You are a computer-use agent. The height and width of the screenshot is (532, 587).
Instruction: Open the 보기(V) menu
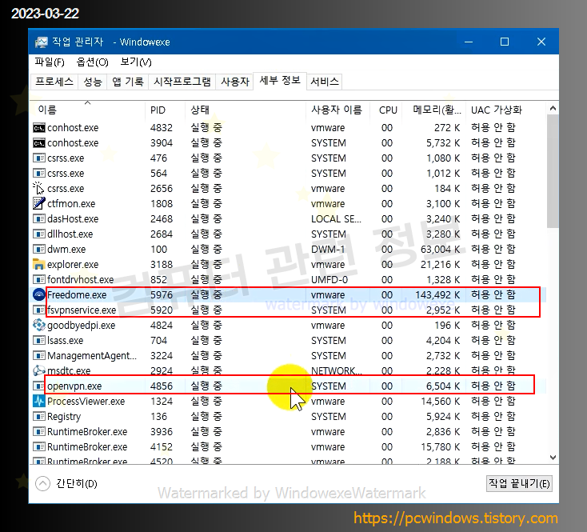coord(135,62)
